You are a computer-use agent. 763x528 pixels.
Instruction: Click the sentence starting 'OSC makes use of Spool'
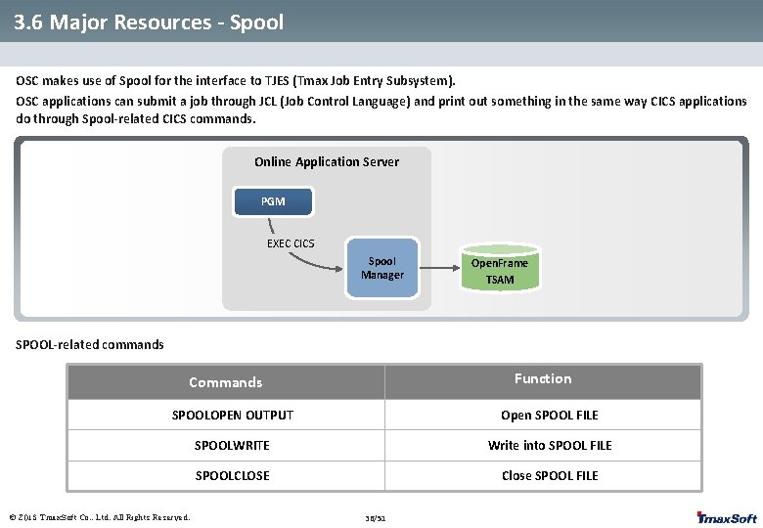(x=236, y=81)
